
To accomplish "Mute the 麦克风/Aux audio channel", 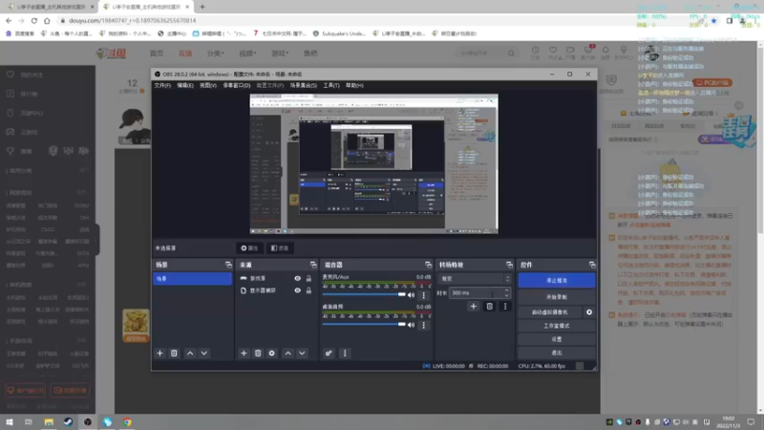I will (x=412, y=295).
